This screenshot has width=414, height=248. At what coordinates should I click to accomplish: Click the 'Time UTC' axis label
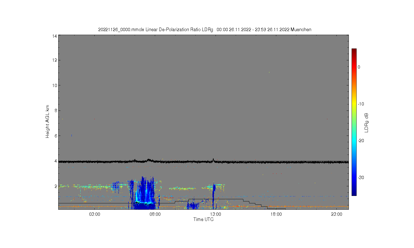coord(203,219)
